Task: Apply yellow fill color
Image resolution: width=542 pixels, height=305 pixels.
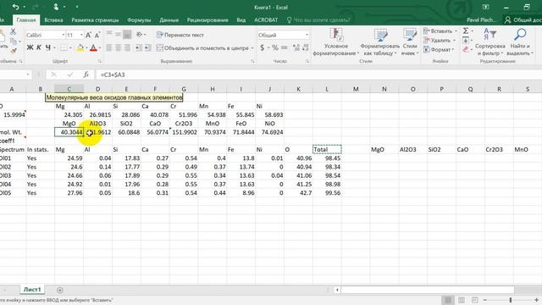Action: click(x=80, y=47)
